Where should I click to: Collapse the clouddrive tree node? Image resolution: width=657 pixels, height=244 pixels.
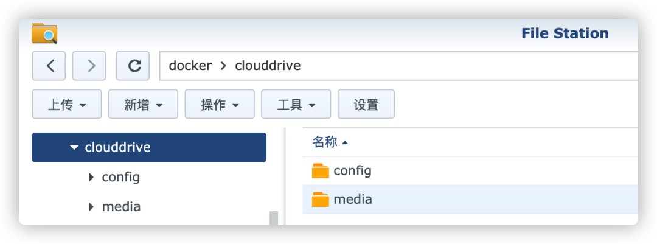75,148
